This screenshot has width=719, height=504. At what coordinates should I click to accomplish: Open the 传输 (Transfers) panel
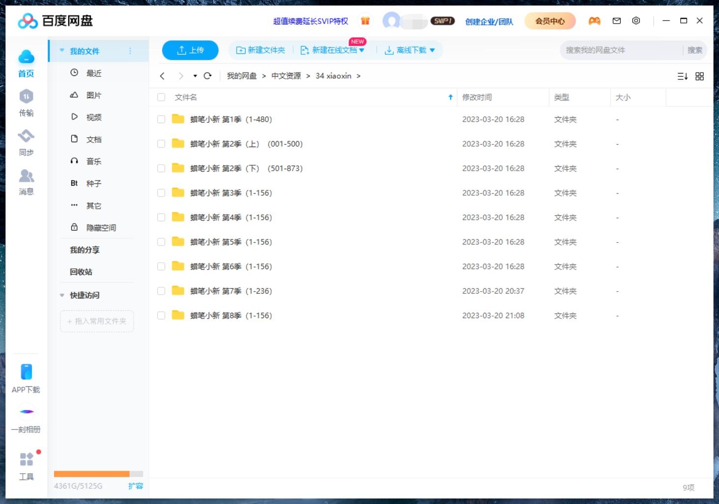pos(27,103)
